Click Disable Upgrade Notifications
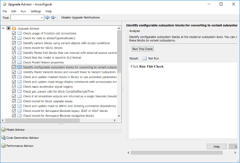The width and height of the screenshot is (240, 163). click(81, 18)
